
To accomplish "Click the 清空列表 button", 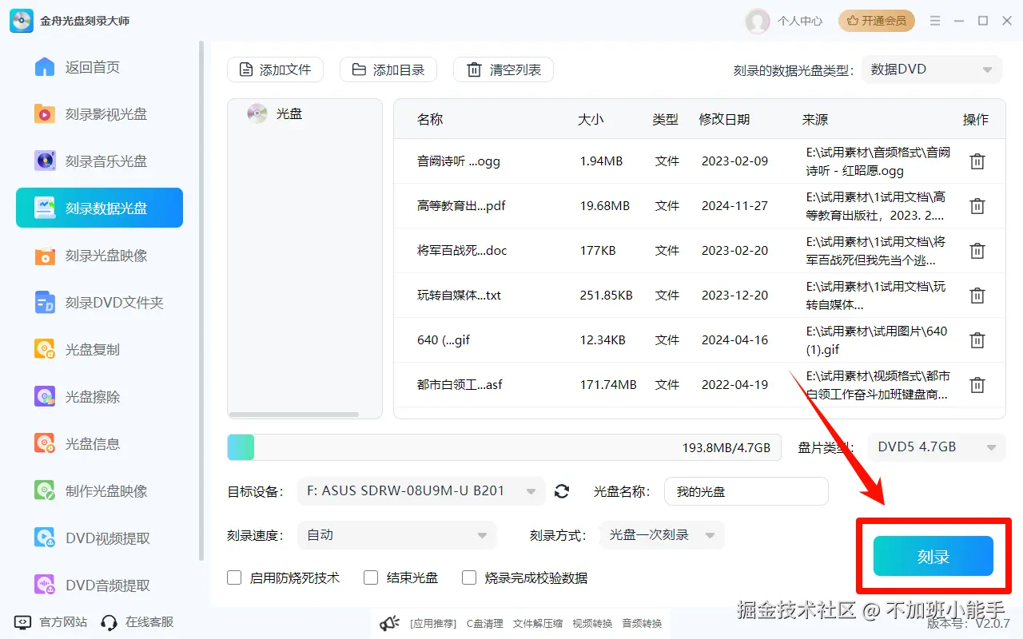I will [x=504, y=69].
